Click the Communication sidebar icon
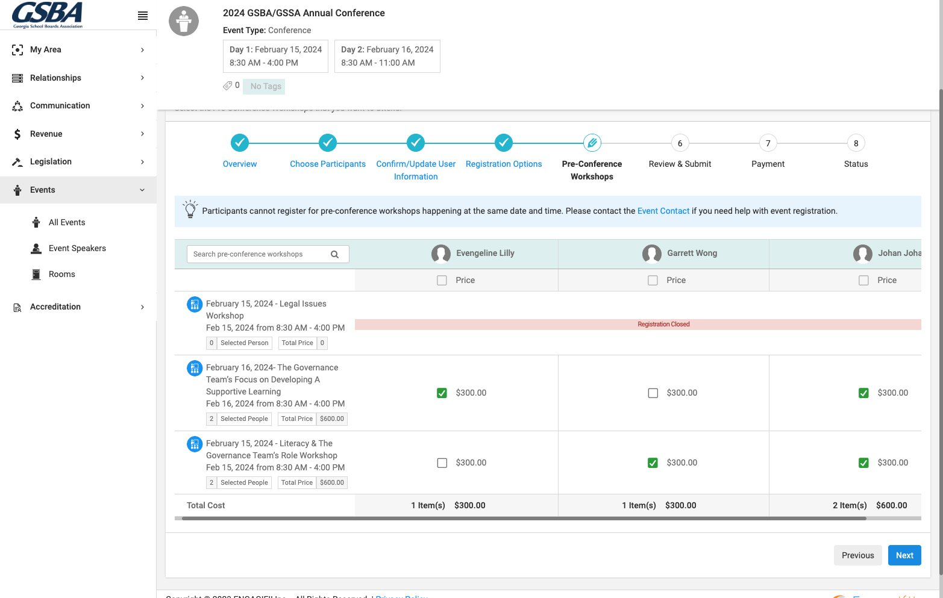 pos(17,106)
